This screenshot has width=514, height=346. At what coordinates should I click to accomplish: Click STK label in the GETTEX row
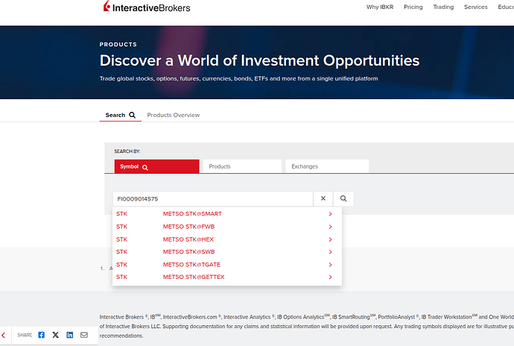pyautogui.click(x=121, y=277)
